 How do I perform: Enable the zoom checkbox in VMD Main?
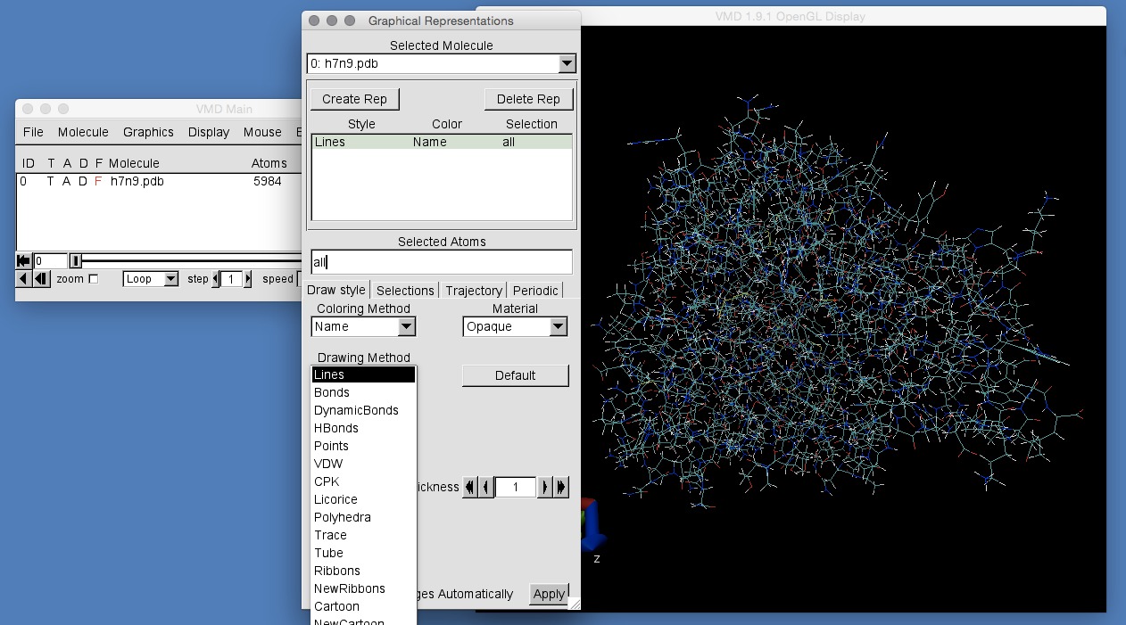[x=92, y=278]
